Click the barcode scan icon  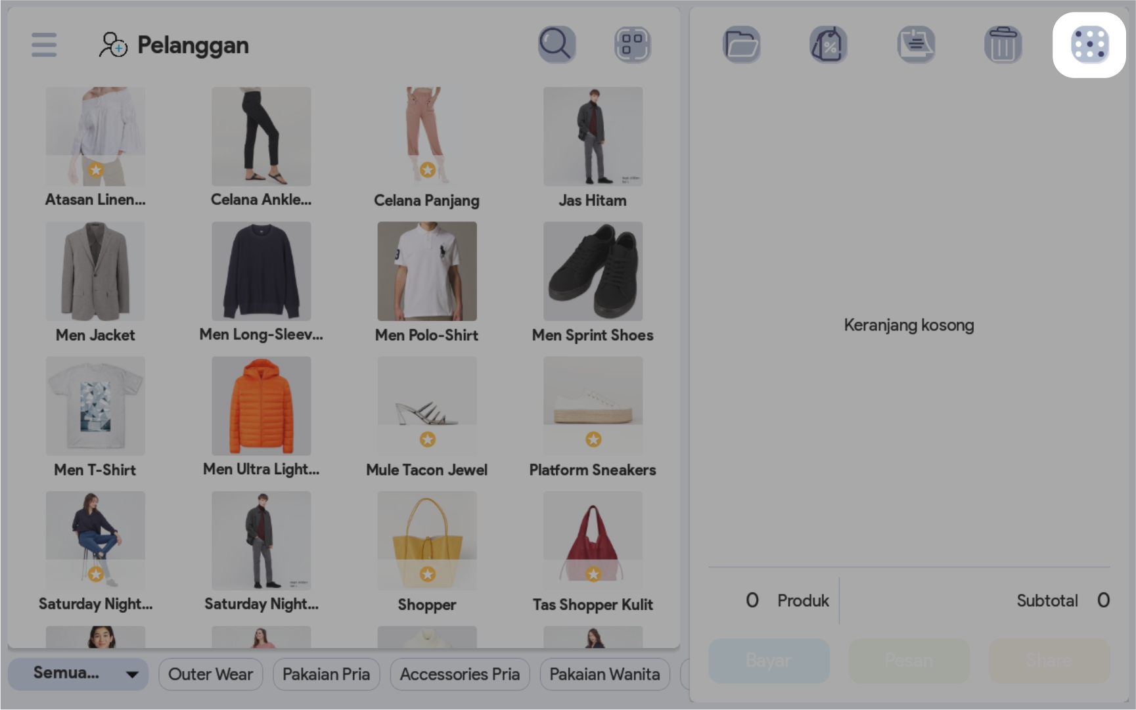[x=632, y=45]
